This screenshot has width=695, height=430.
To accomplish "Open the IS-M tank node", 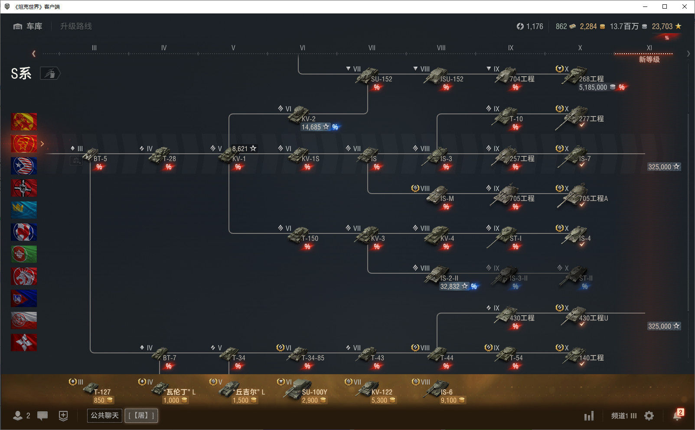I will (x=437, y=195).
